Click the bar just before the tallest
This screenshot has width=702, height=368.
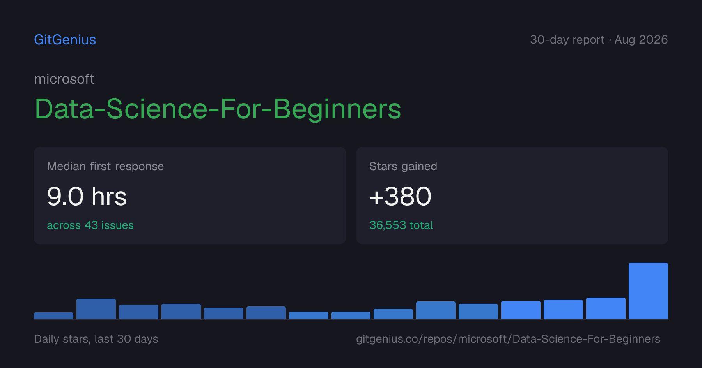[x=606, y=308]
